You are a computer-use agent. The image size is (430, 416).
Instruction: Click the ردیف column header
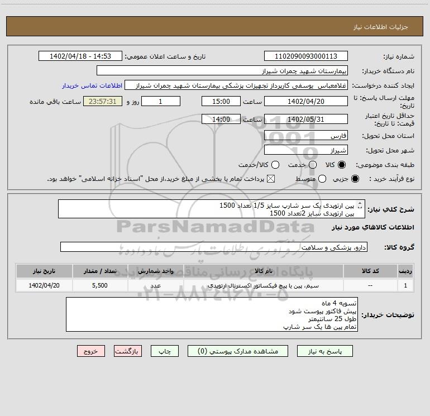point(405,271)
